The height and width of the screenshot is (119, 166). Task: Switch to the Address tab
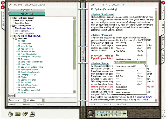point(163,42)
